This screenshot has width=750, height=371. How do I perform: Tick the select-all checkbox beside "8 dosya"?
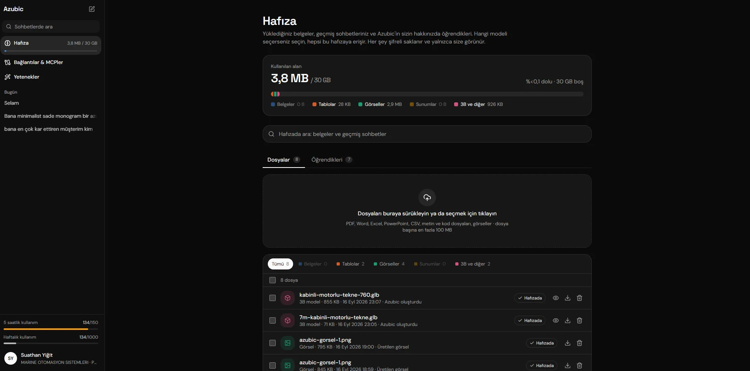click(273, 280)
